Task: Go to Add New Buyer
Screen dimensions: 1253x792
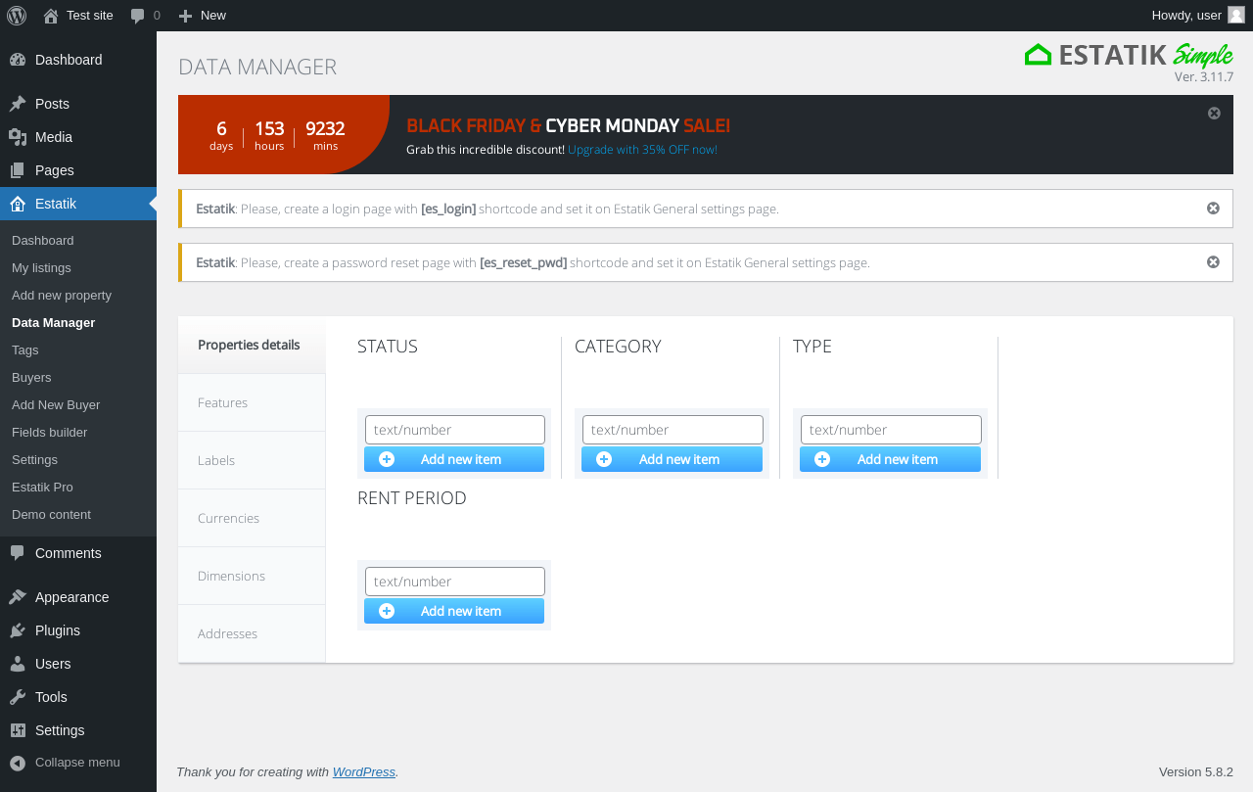Action: click(x=78, y=404)
